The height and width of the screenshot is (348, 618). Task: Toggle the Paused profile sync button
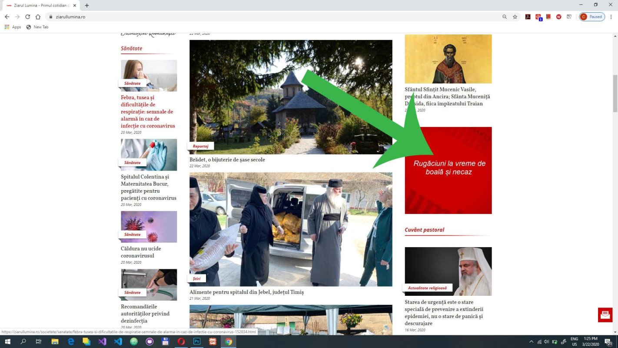tap(591, 17)
